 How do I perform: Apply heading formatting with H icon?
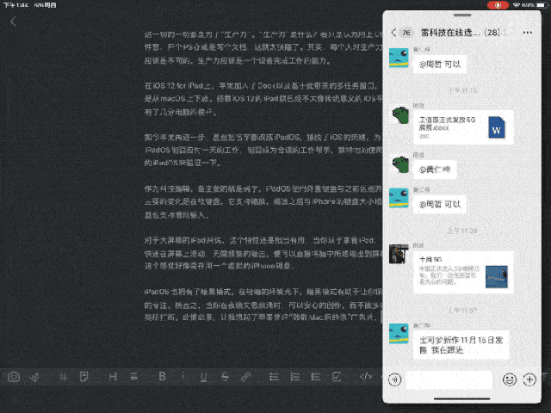(x=113, y=377)
